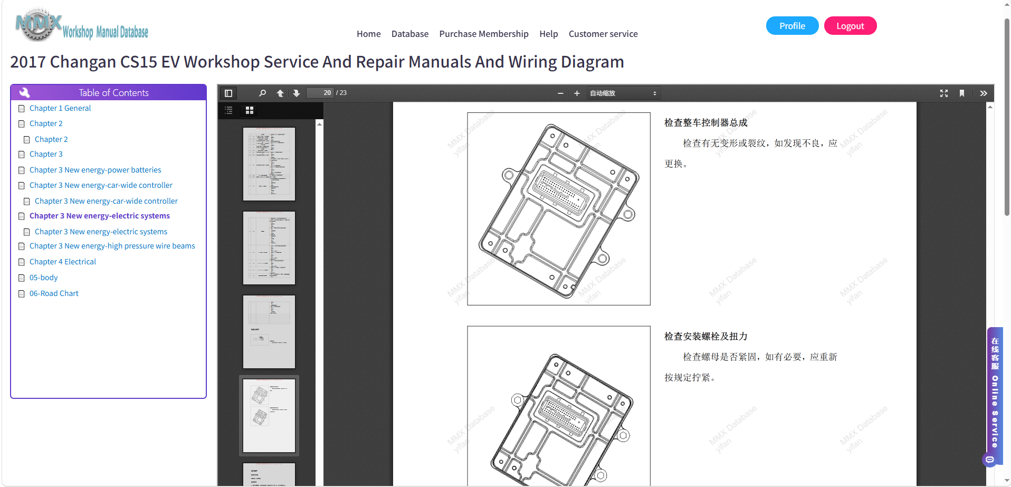The width and height of the screenshot is (1011, 487).
Task: Open Database in the navigation menu
Action: (410, 34)
